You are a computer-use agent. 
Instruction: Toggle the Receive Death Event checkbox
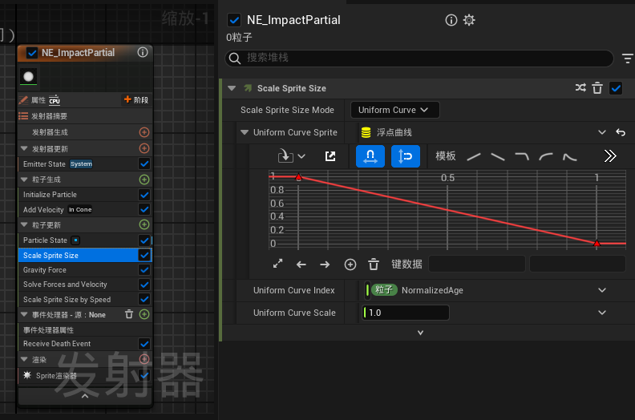click(x=144, y=344)
